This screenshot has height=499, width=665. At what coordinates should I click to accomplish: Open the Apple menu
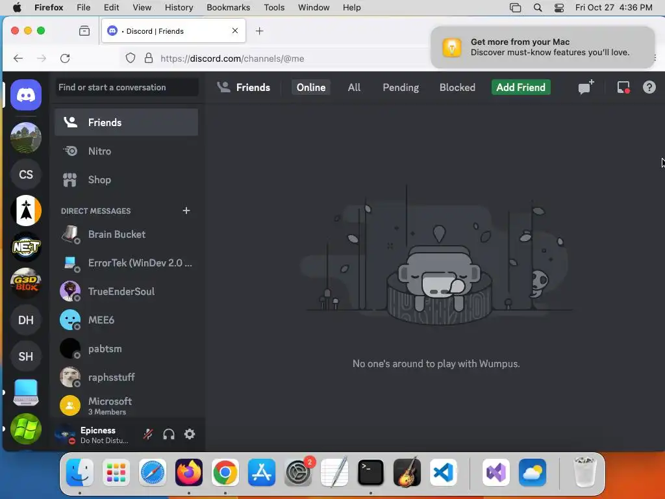18,7
